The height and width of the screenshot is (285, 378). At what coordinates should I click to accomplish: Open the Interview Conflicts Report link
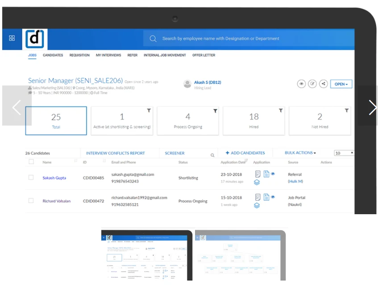pyautogui.click(x=115, y=153)
